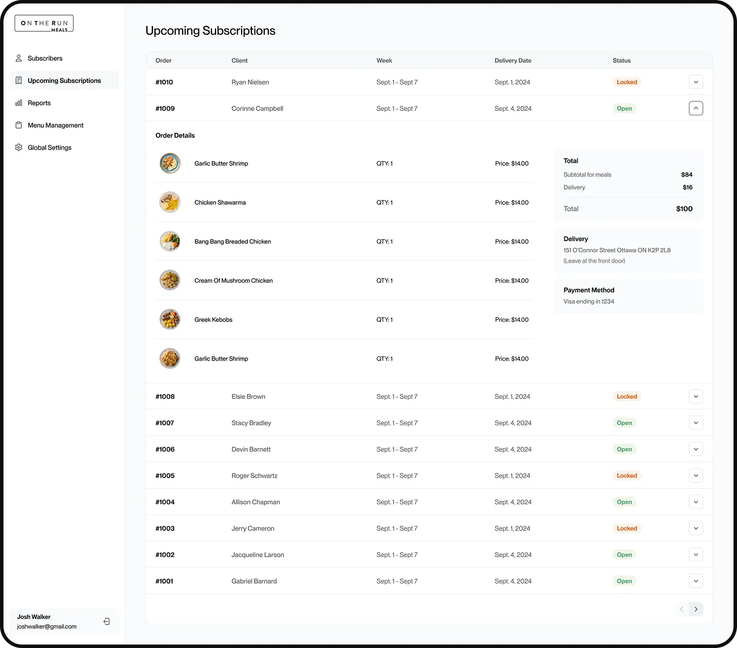
Task: Expand order #1010 row
Action: [x=696, y=82]
